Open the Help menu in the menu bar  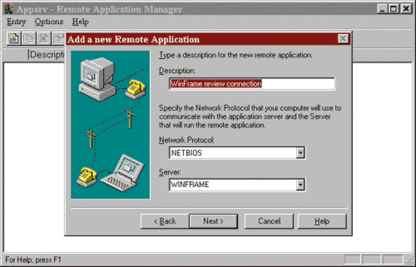tap(80, 21)
